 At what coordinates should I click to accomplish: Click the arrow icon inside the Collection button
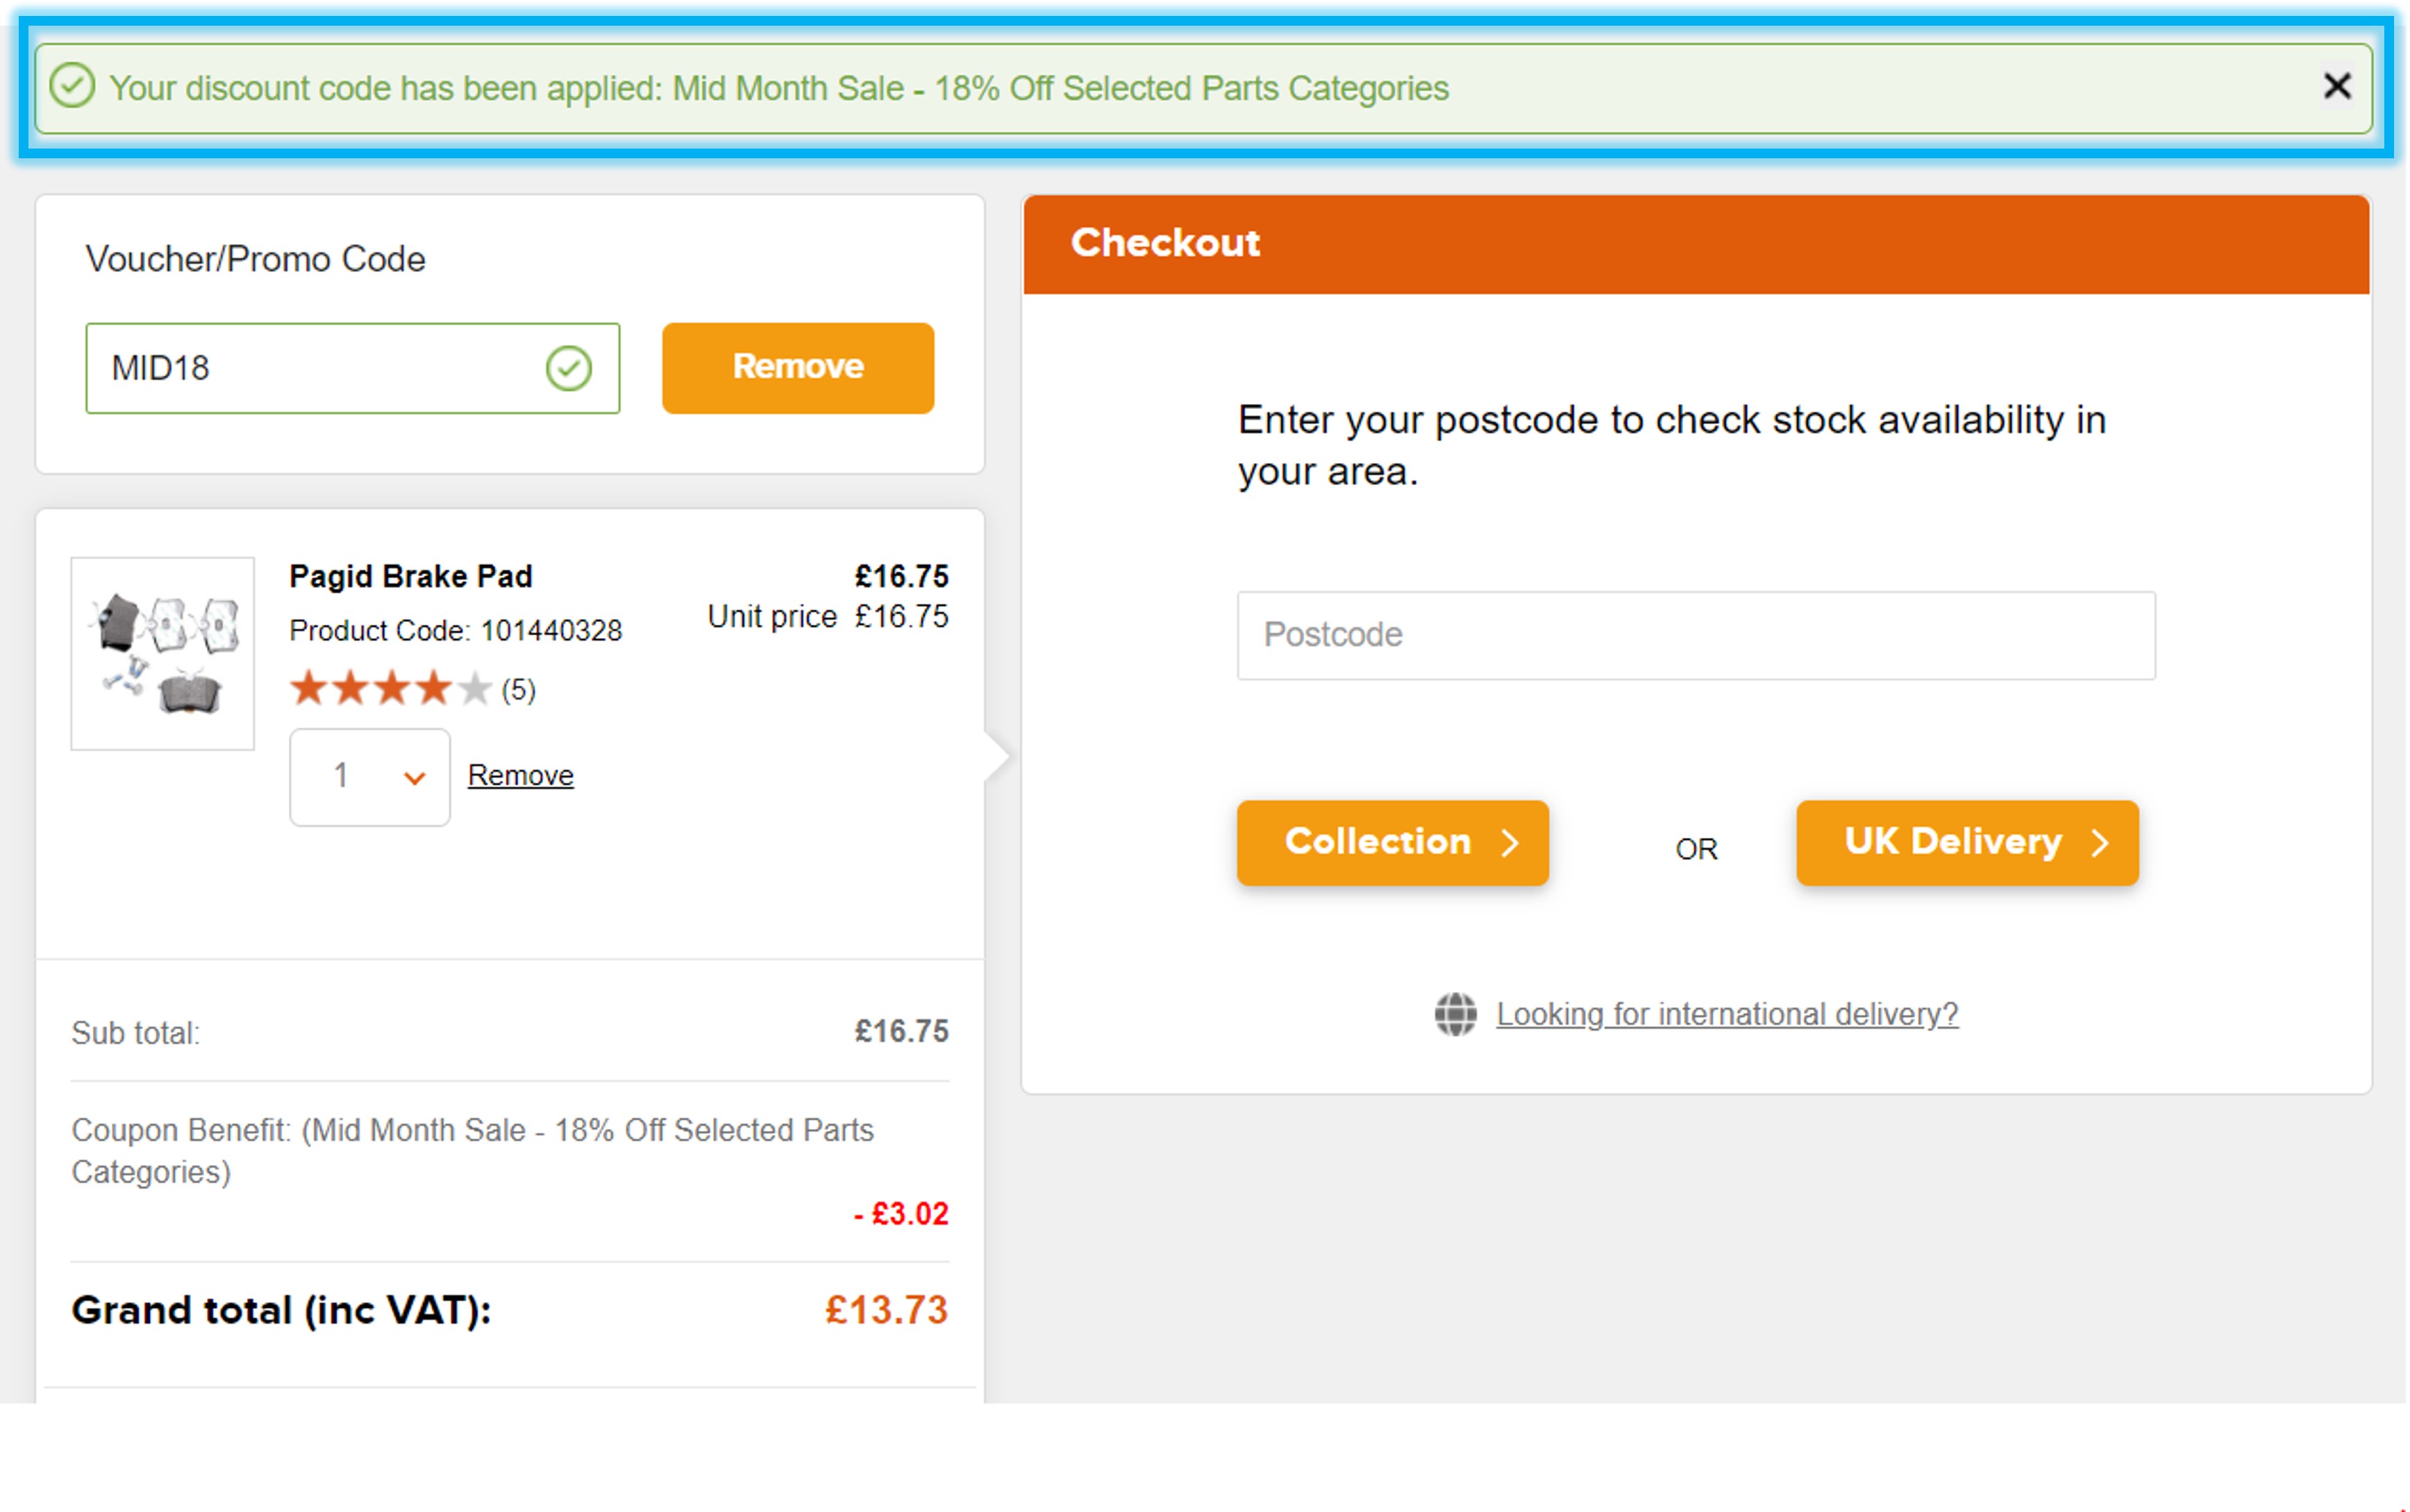click(x=1511, y=843)
